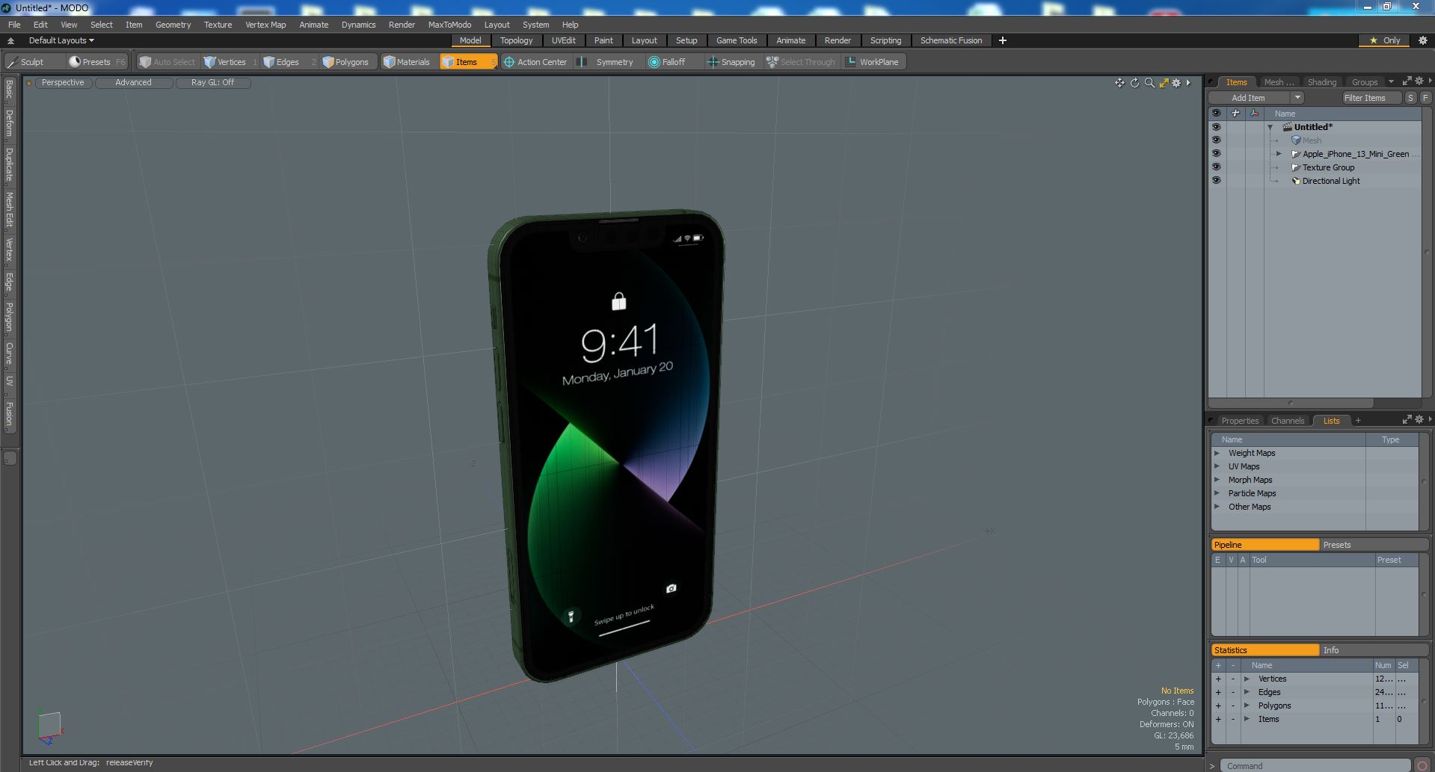Switch to the Schematic Fusion tab
Viewport: 1435px width, 772px height.
point(951,40)
